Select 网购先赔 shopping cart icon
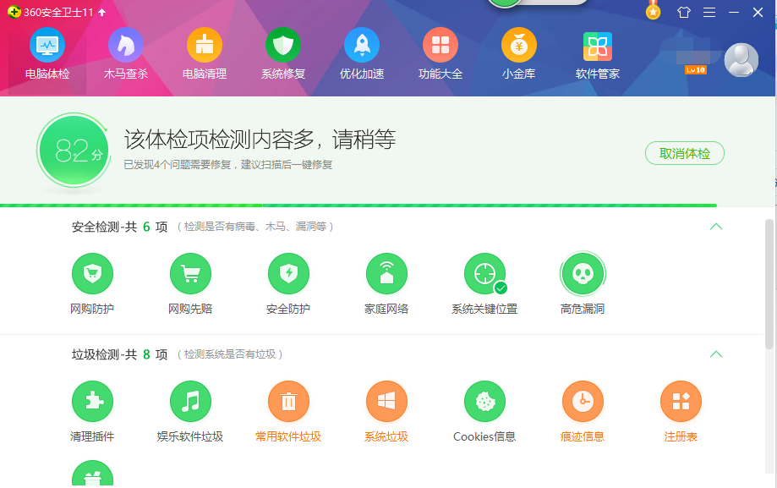 (190, 274)
